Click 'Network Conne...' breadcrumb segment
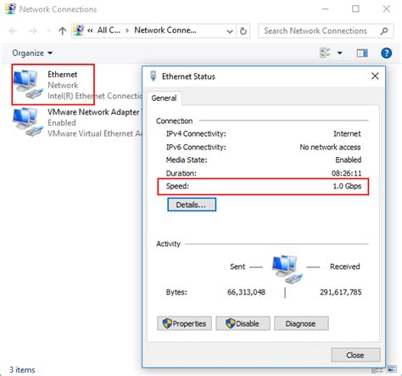This screenshot has width=402, height=376. click(x=165, y=30)
